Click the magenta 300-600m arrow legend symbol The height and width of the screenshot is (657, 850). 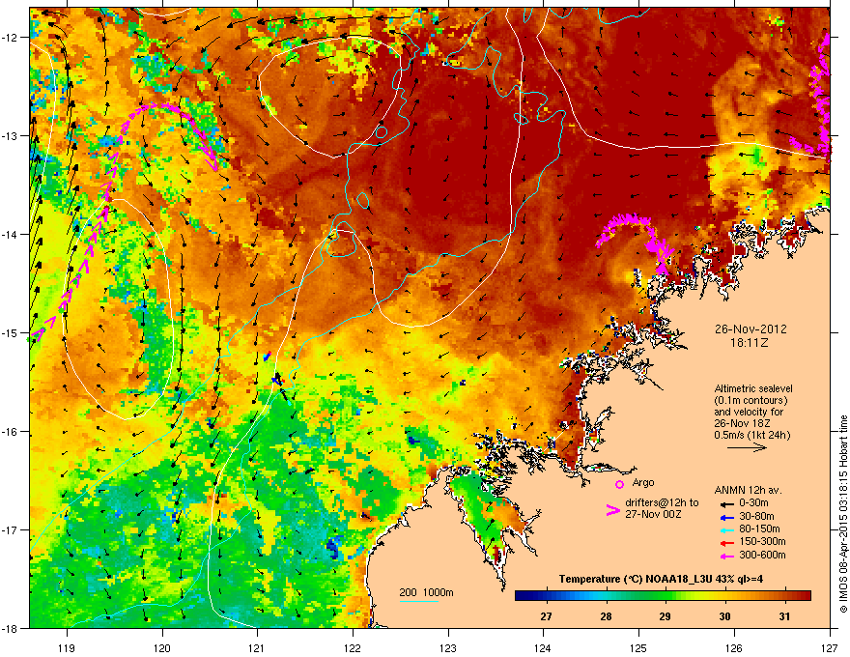pyautogui.click(x=726, y=556)
